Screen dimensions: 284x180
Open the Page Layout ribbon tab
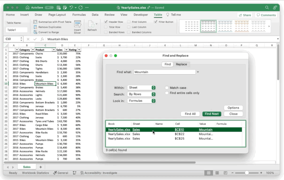click(x=57, y=15)
